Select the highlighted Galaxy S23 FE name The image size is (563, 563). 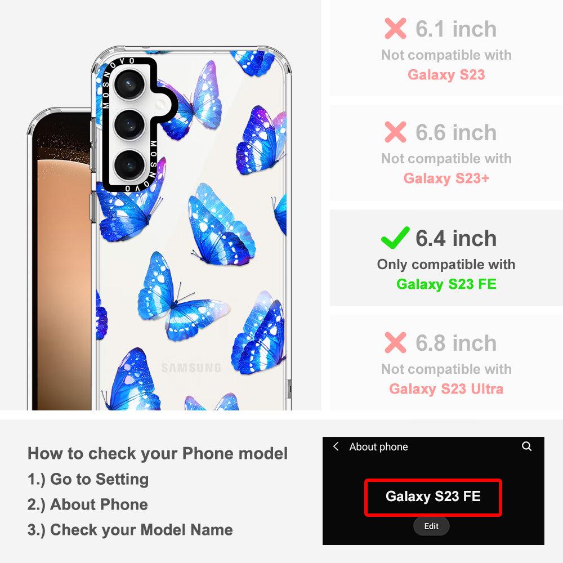coord(433,497)
